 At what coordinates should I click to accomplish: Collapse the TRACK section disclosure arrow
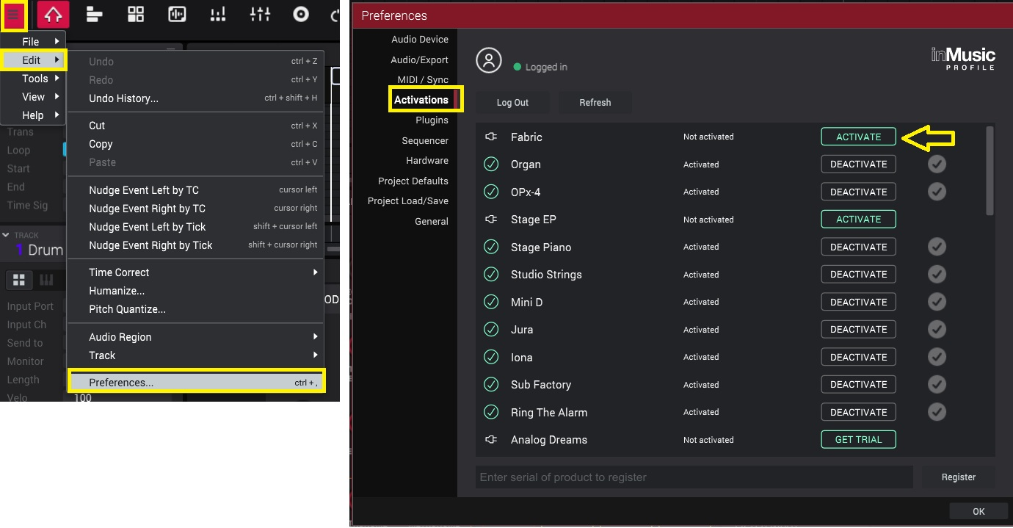pos(6,235)
